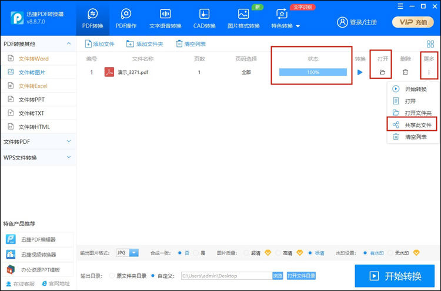Image resolution: width=441 pixels, height=291 pixels.
Task: Open the 文字语音转换 tab
Action: pyautogui.click(x=165, y=19)
